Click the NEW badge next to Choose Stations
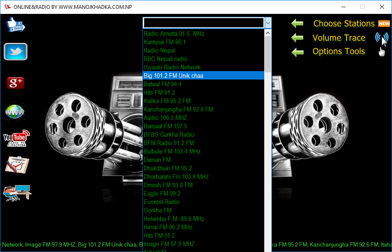The image size is (392, 252). [x=384, y=24]
